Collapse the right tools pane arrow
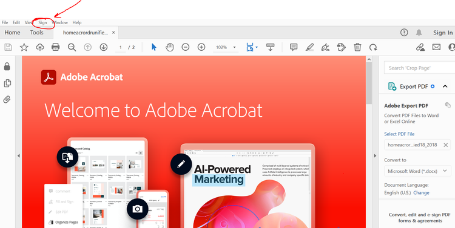Image resolution: width=455 pixels, height=228 pixels. [375, 155]
